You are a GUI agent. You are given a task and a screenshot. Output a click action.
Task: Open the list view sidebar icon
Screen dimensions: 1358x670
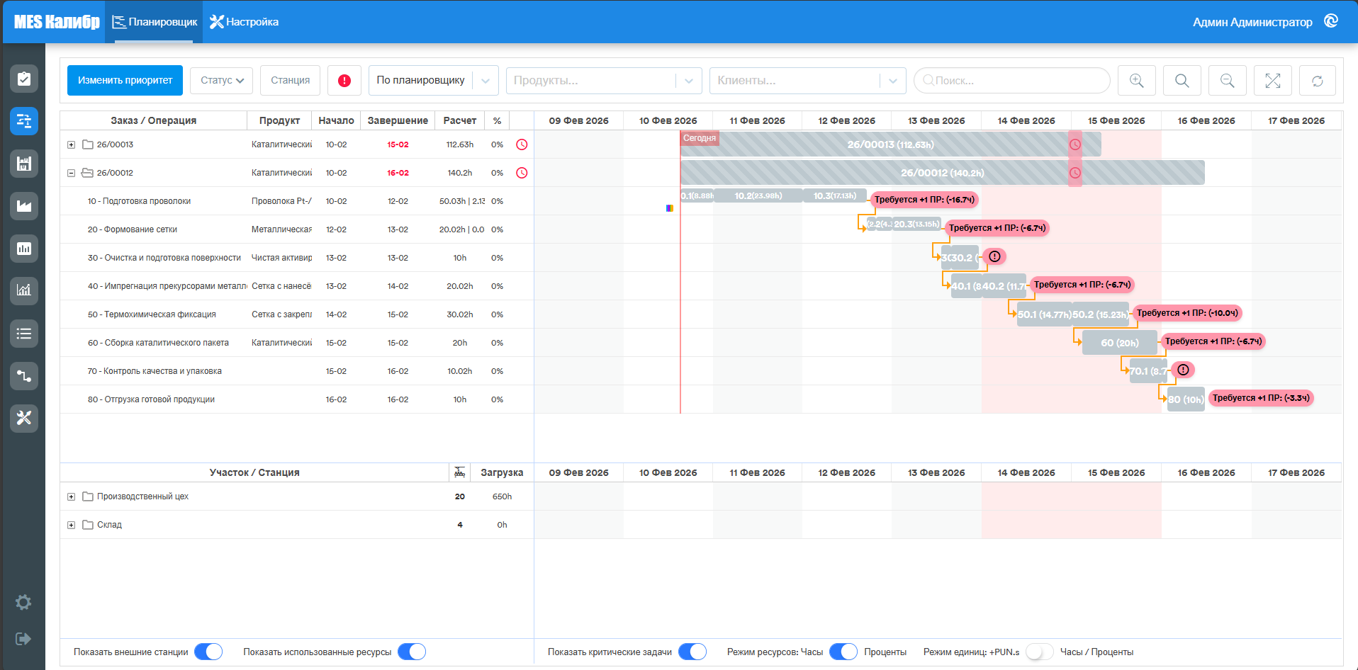(x=24, y=334)
